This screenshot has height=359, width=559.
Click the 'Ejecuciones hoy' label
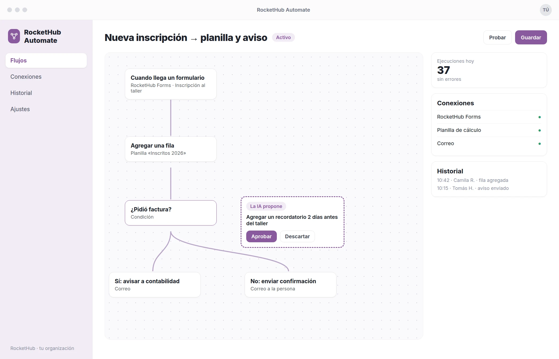click(455, 61)
